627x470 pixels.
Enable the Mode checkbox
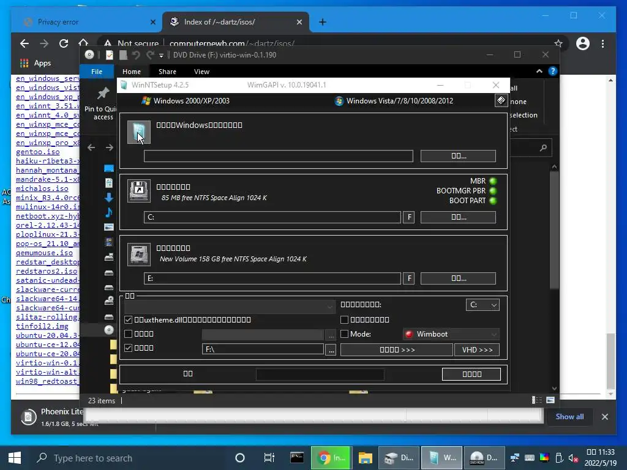pos(344,334)
